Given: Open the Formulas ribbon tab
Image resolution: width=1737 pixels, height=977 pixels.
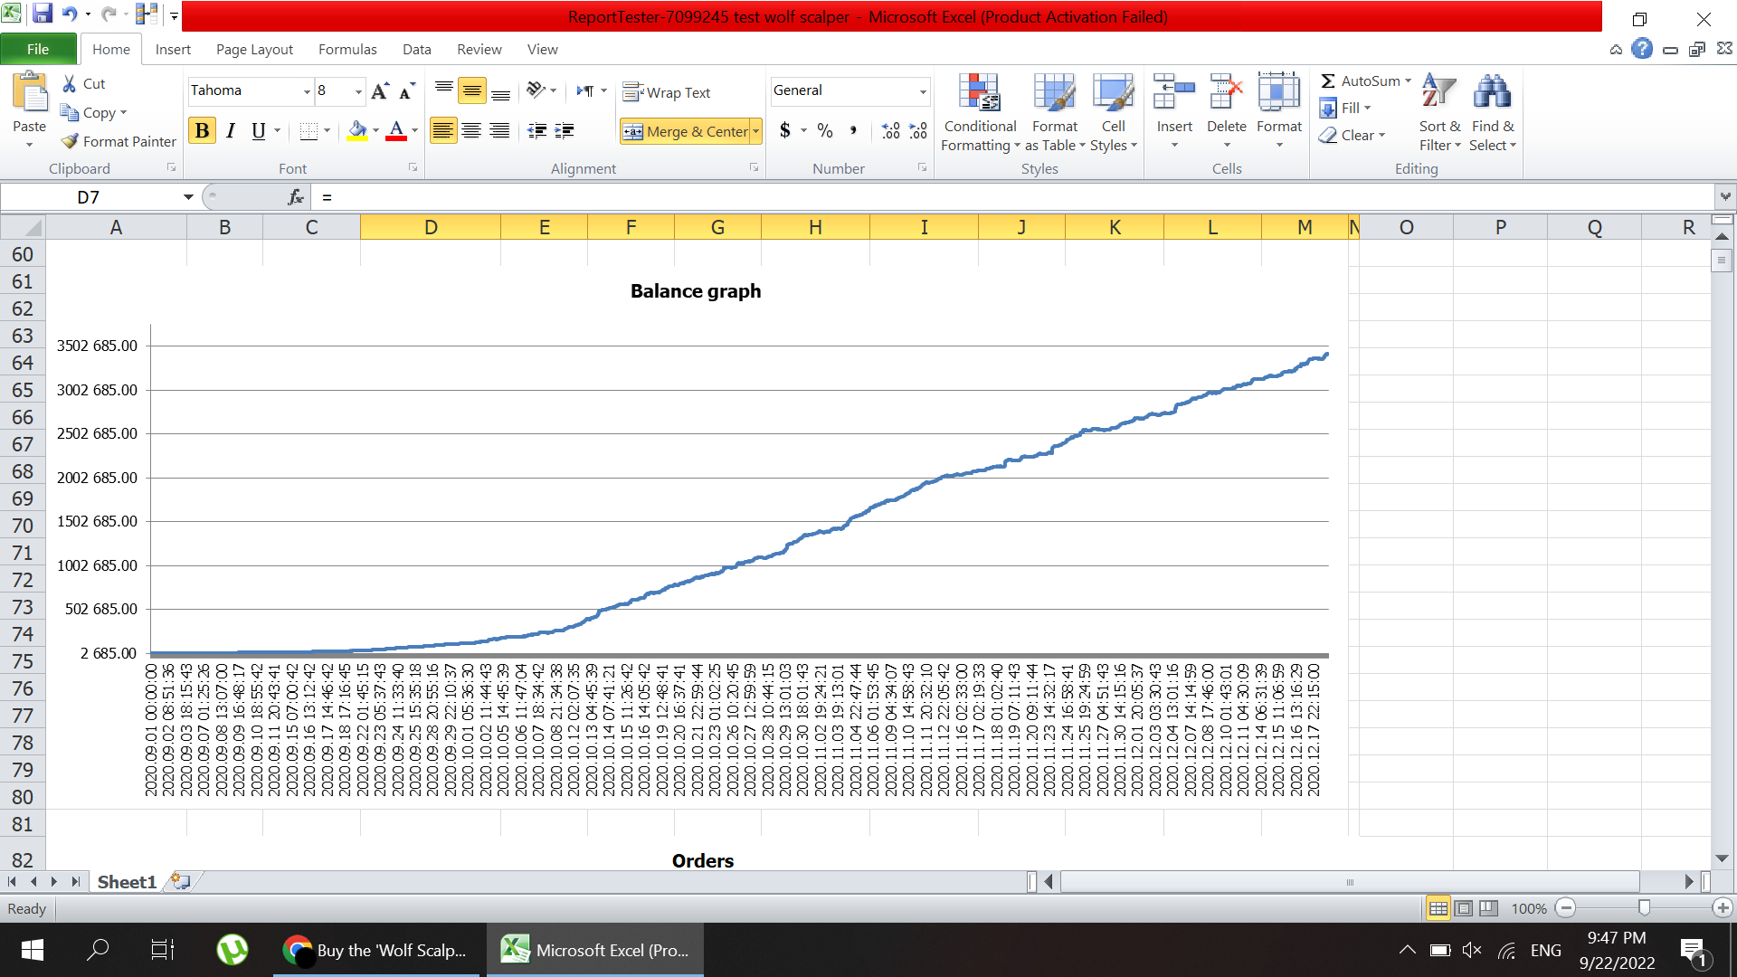Looking at the screenshot, I should click(347, 50).
